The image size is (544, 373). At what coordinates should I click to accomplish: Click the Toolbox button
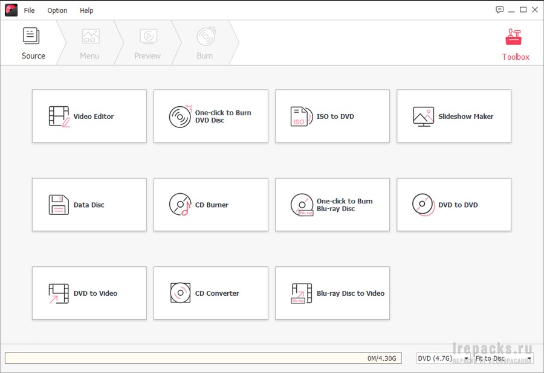[515, 45]
